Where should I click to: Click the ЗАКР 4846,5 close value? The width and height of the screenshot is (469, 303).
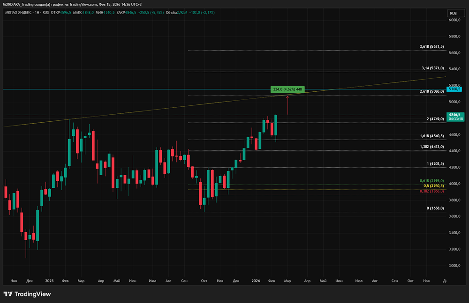pyautogui.click(x=127, y=13)
